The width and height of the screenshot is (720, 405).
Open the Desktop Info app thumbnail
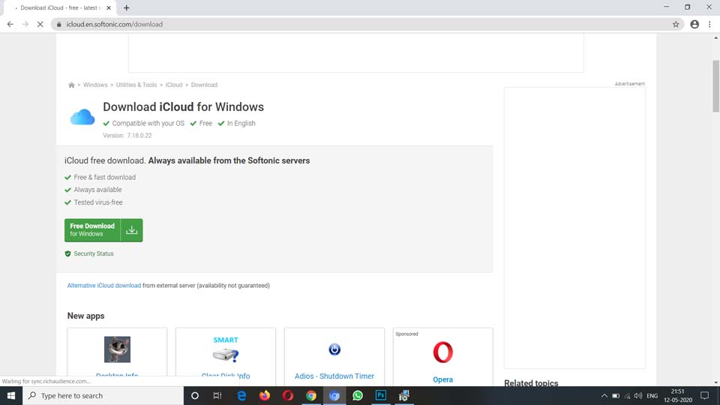coord(117,349)
